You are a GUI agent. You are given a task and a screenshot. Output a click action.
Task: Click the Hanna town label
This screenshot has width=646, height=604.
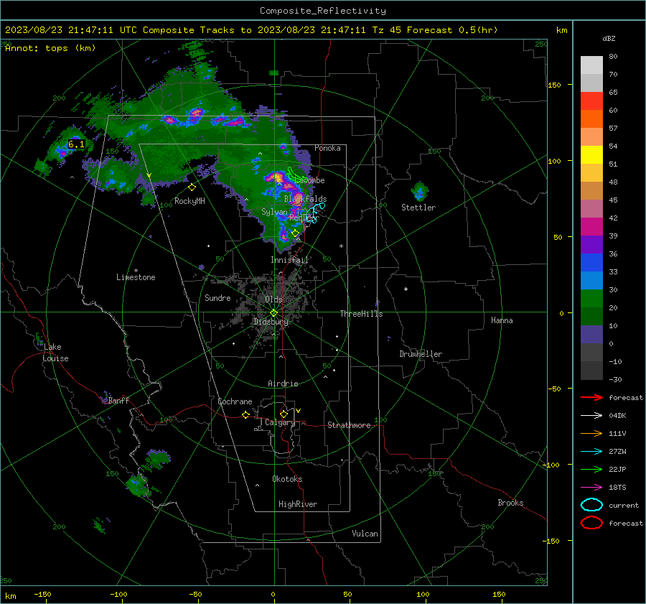[502, 320]
